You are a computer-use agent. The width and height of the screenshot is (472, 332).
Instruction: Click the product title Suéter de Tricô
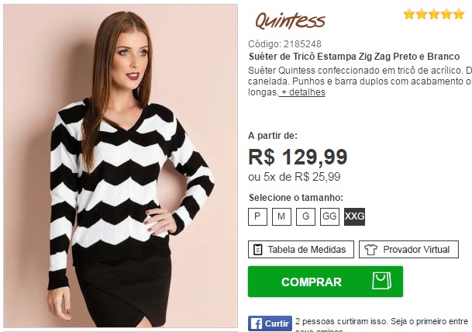(x=354, y=57)
